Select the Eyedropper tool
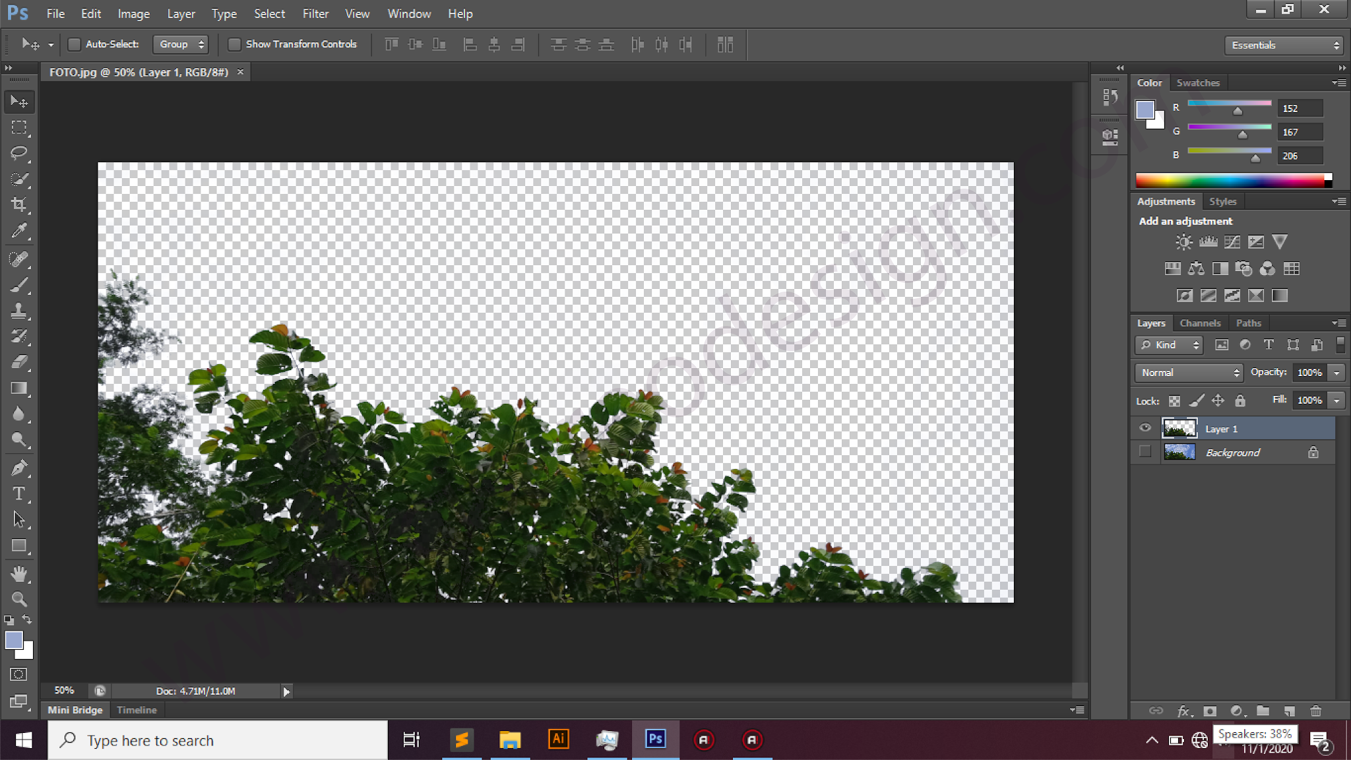The height and width of the screenshot is (760, 1351). click(x=19, y=230)
